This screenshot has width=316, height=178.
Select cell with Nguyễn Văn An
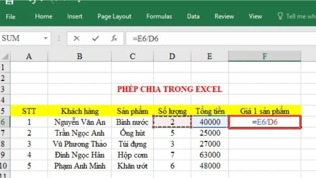pyautogui.click(x=79, y=122)
